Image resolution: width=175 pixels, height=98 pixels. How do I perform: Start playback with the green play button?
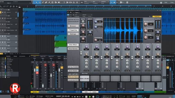(x=90, y=97)
